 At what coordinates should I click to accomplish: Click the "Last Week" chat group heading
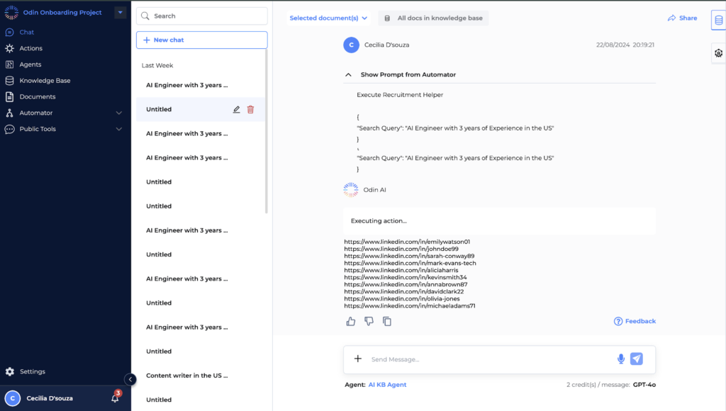[x=157, y=65]
